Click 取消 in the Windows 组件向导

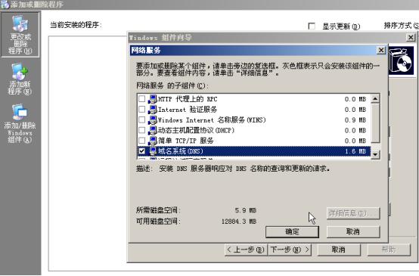(x=339, y=250)
